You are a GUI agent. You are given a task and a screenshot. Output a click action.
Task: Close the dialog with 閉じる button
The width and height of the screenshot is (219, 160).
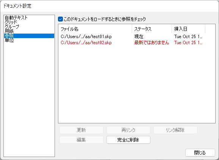pyautogui.click(x=200, y=152)
